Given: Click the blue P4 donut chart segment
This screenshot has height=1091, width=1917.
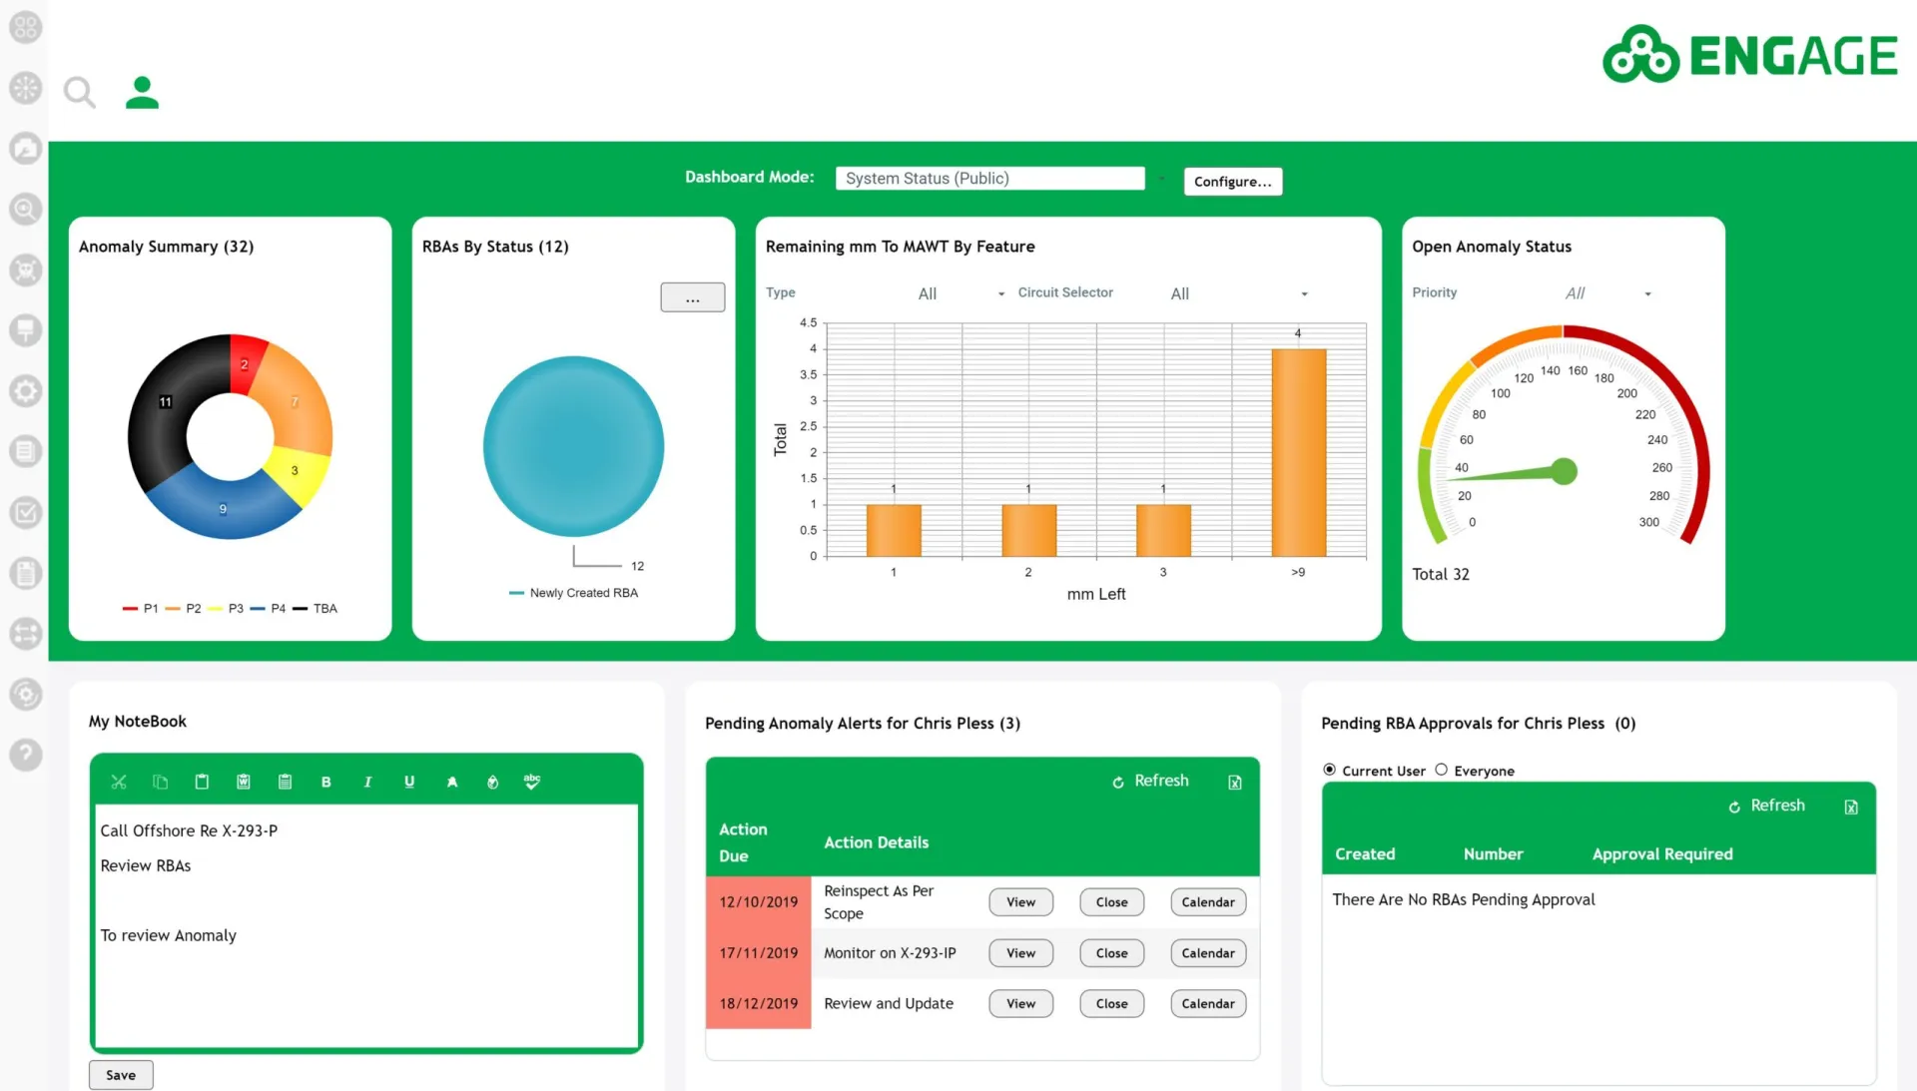Looking at the screenshot, I should 225,509.
